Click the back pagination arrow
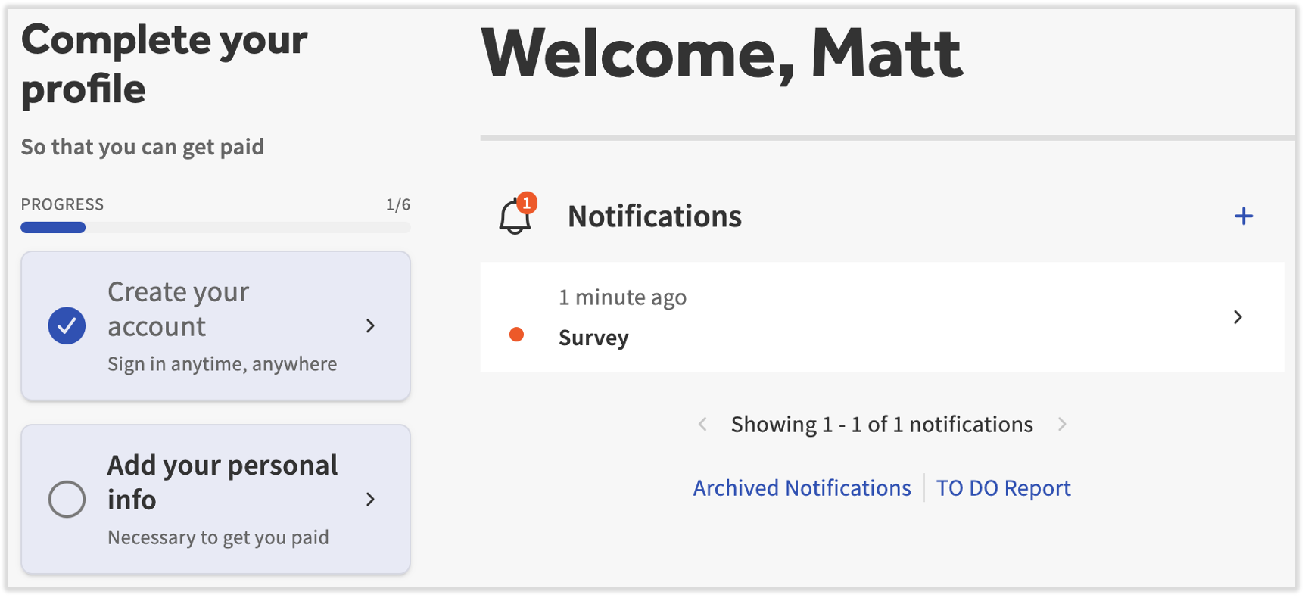The height and width of the screenshot is (598, 1305). click(703, 424)
